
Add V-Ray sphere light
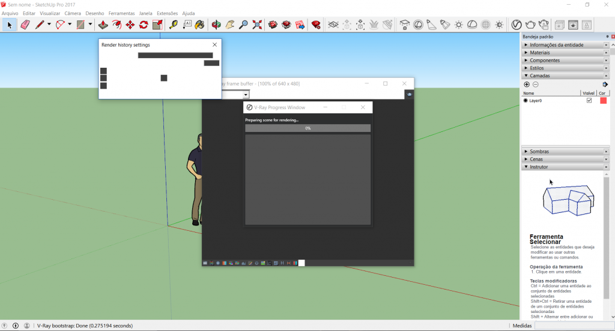[x=419, y=25]
